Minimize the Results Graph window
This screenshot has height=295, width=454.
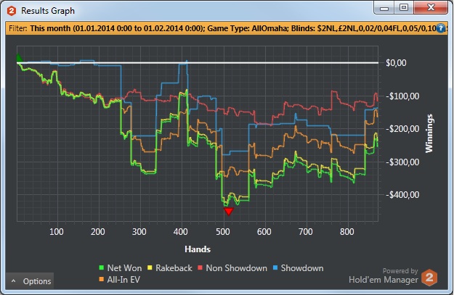[384, 8]
